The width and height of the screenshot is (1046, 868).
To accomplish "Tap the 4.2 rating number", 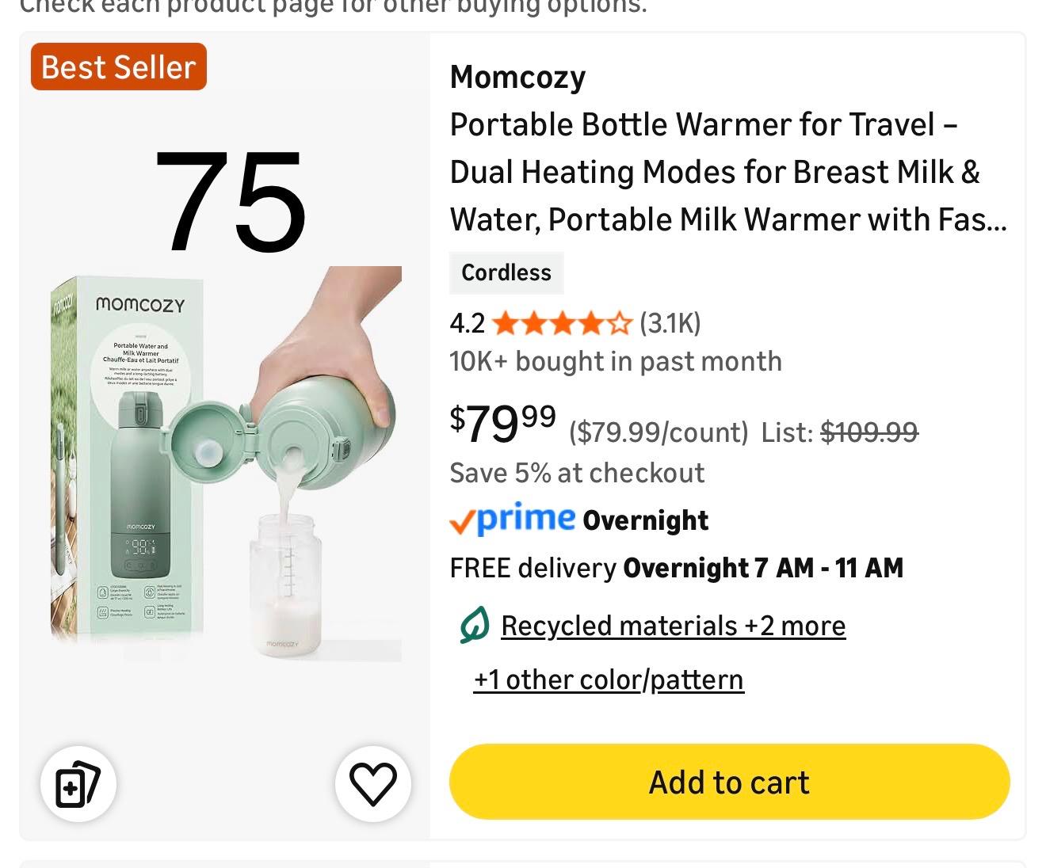I will pos(467,323).
